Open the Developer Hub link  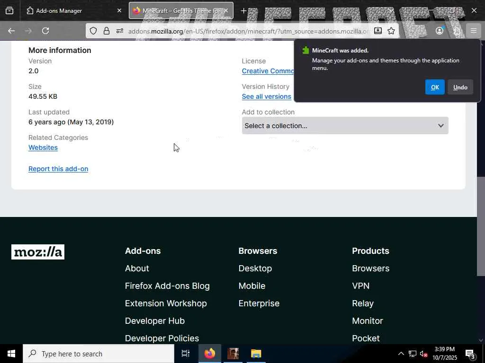tap(155, 321)
